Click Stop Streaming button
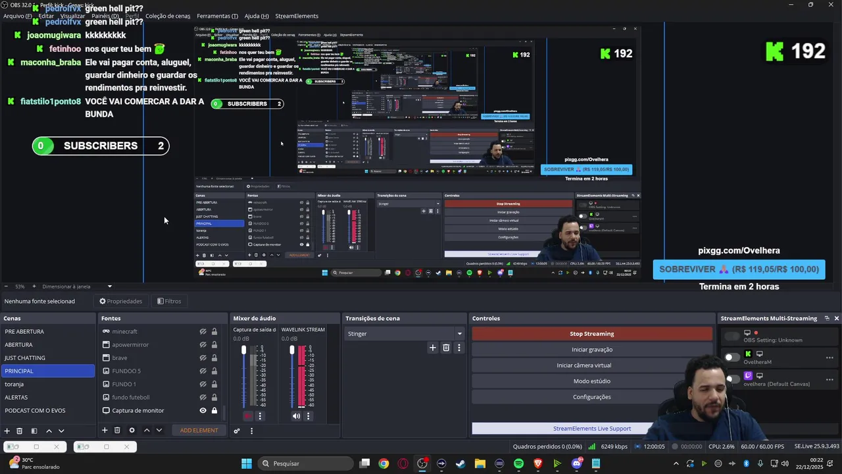This screenshot has width=842, height=474. (592, 334)
